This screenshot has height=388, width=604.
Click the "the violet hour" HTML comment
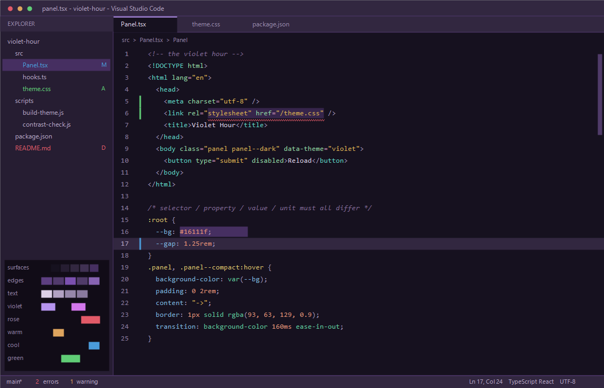196,54
